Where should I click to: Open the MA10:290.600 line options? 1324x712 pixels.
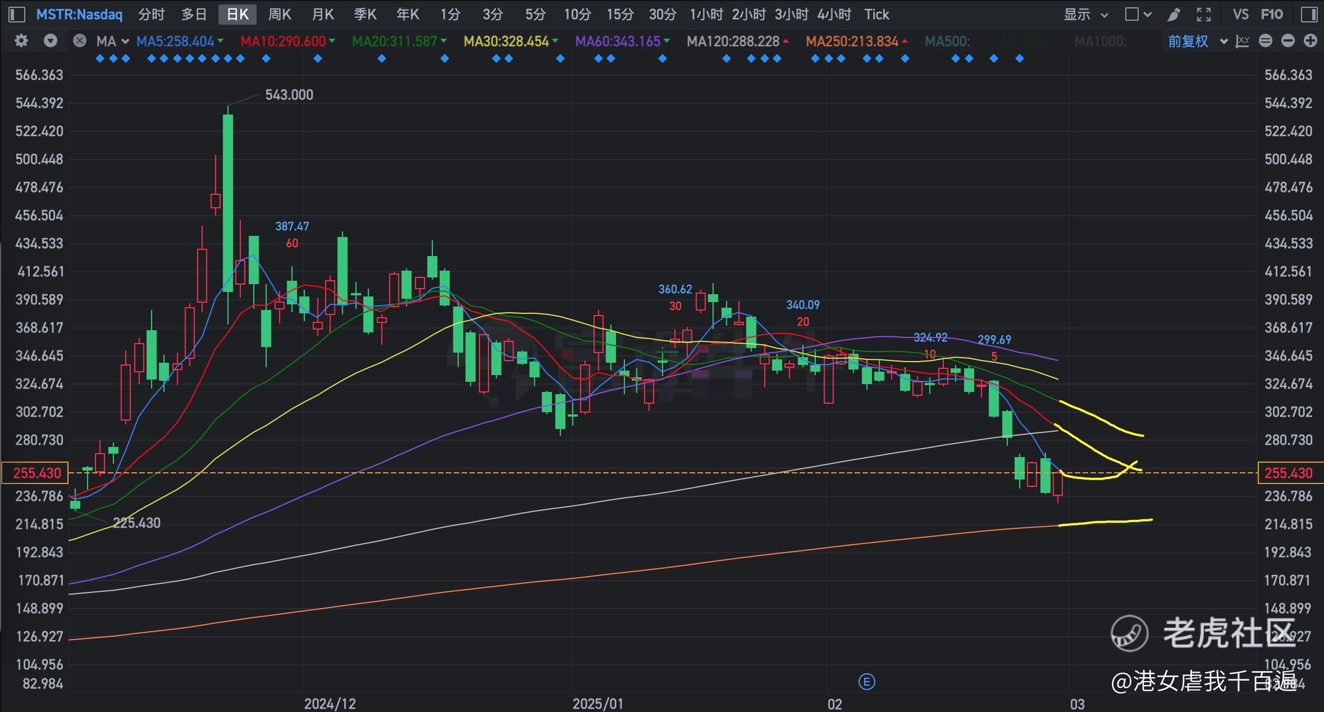pyautogui.click(x=288, y=41)
